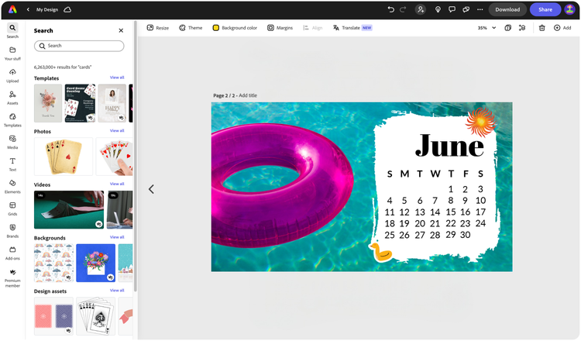Undo the last action
581x341 pixels.
[390, 9]
